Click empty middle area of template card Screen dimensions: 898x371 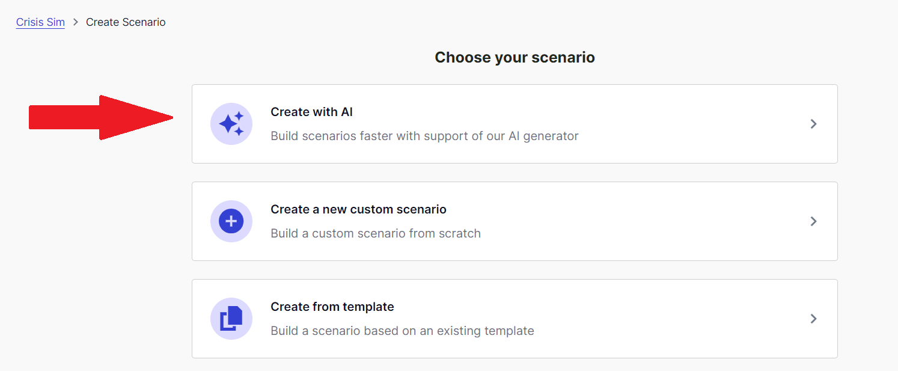point(661,319)
